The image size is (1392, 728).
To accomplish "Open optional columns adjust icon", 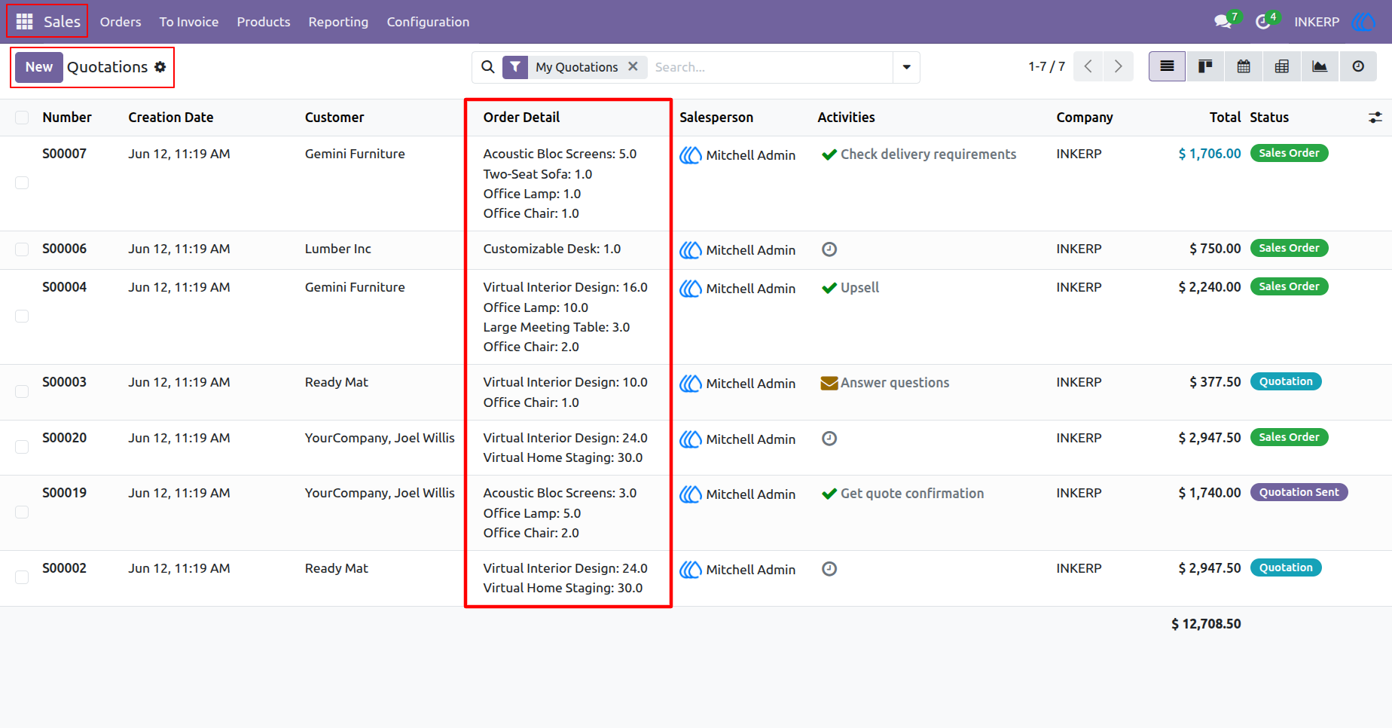I will click(1375, 118).
